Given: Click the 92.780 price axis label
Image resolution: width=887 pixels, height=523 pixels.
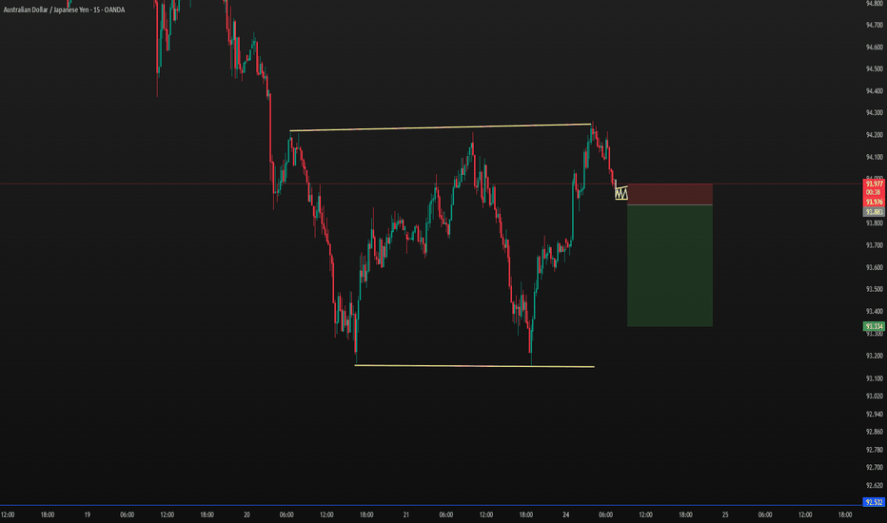Looking at the screenshot, I should click(874, 450).
